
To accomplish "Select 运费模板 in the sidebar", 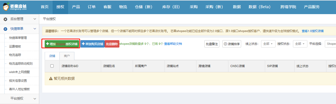I will tap(15, 46).
